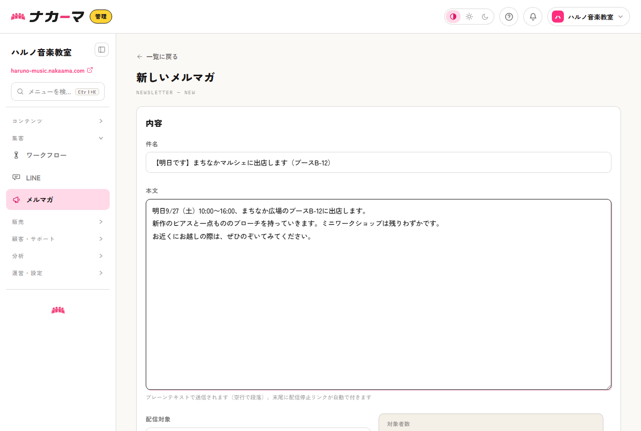Click the external link icon beside site URL
The image size is (641, 431).
[x=90, y=70]
